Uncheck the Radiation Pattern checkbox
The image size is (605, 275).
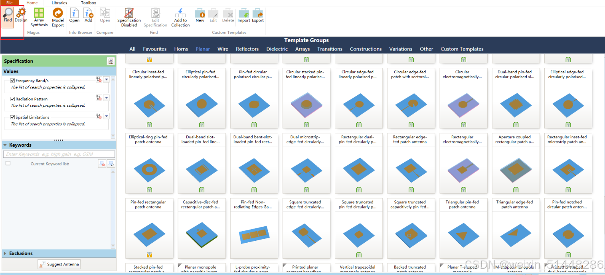pyautogui.click(x=12, y=99)
